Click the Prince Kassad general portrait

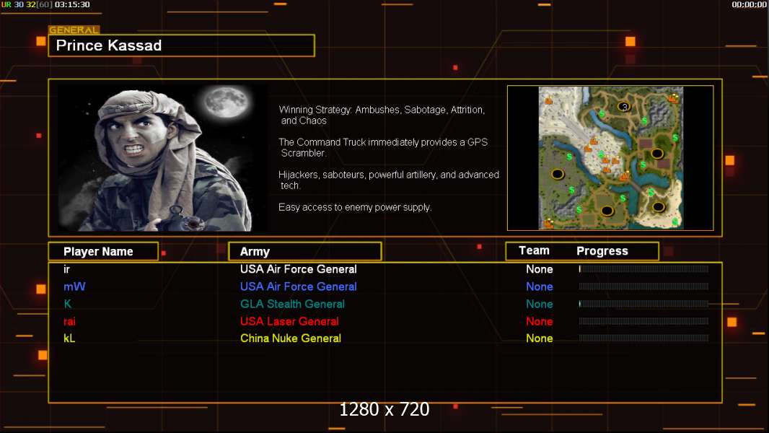click(162, 158)
